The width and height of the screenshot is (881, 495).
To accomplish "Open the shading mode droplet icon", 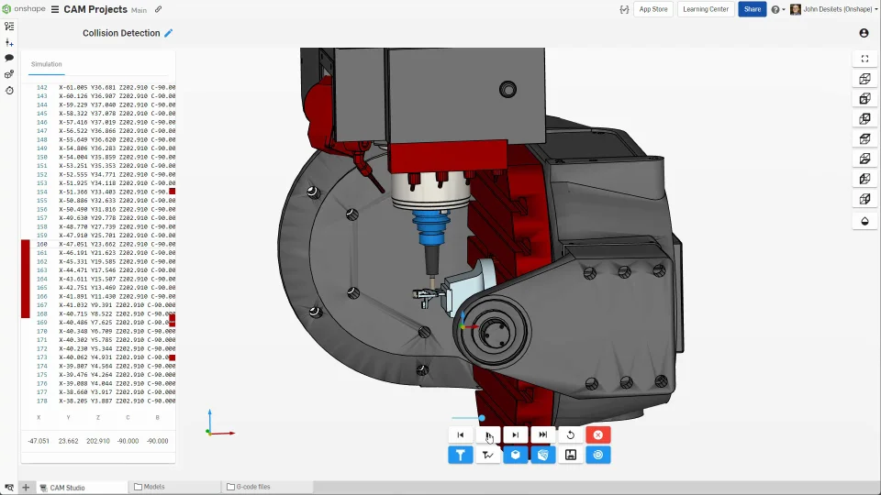I will click(x=864, y=220).
